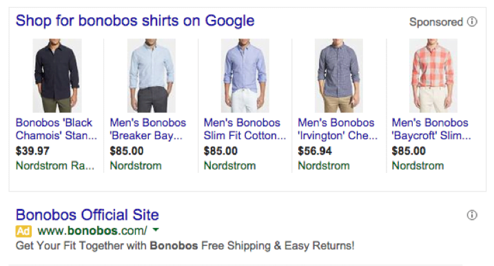The width and height of the screenshot is (494, 266).
Task: Open Men's Bonobos 'Irvington' product title
Action: [338, 129]
